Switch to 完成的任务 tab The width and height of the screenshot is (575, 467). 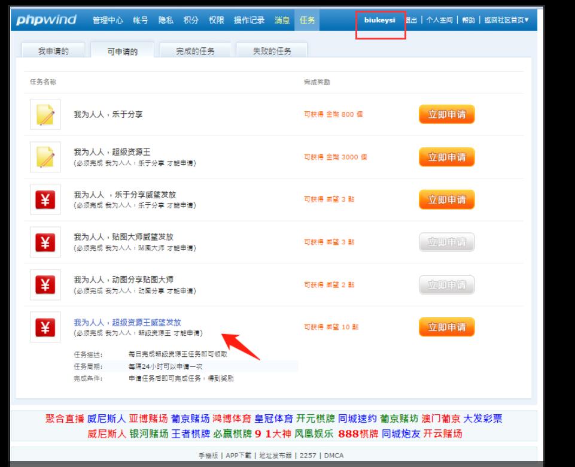tap(194, 51)
